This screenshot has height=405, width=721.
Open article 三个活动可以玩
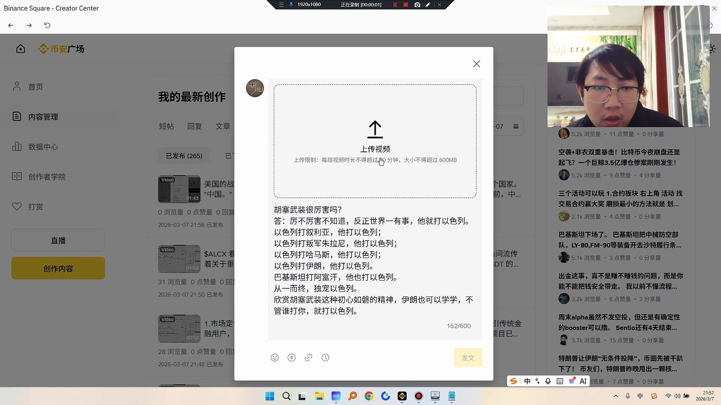point(620,198)
